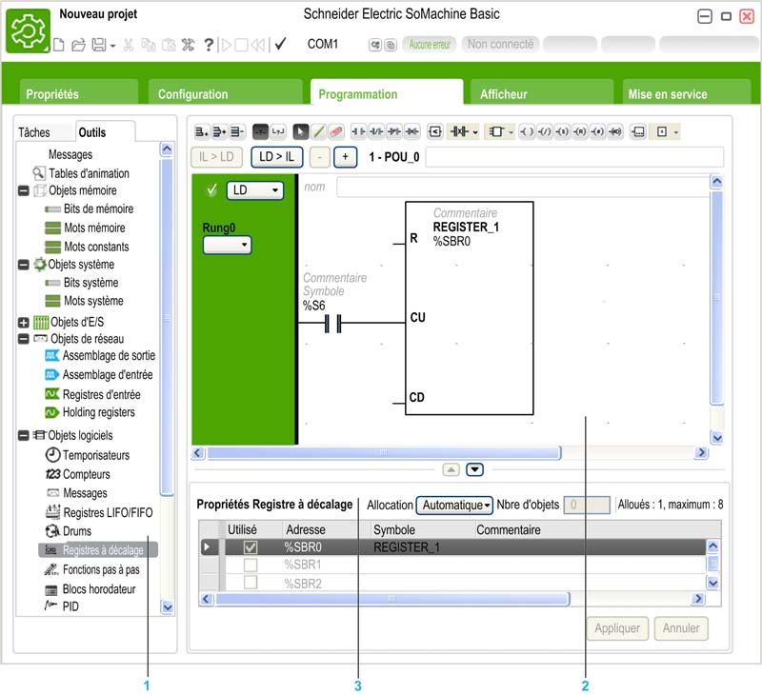Image resolution: width=762 pixels, height=695 pixels.
Task: Uncheck the Utilisé checkbox for %SBR0
Action: (251, 547)
